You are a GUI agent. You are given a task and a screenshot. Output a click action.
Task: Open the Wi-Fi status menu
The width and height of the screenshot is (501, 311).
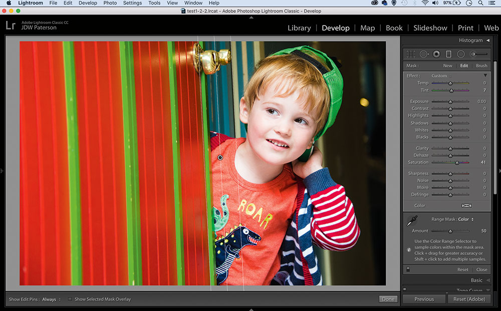click(425, 3)
